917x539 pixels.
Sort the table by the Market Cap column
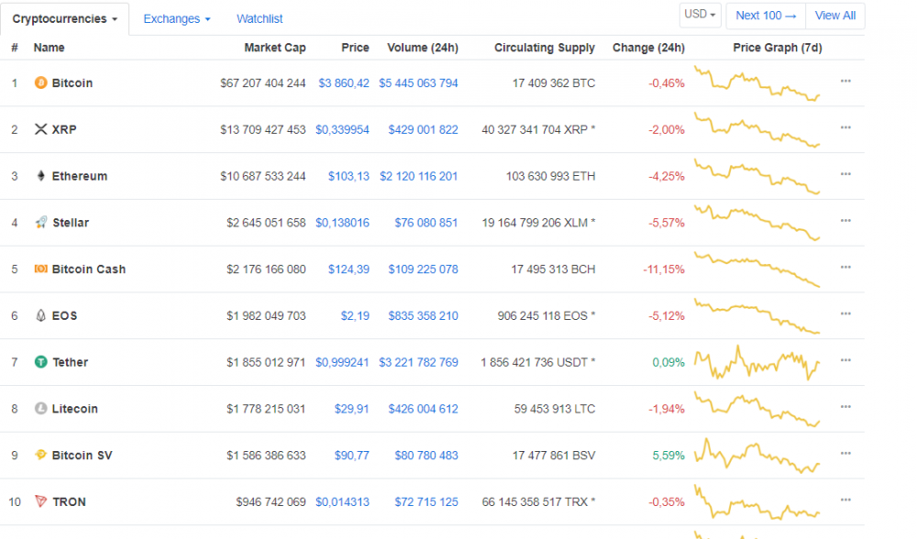(x=274, y=48)
